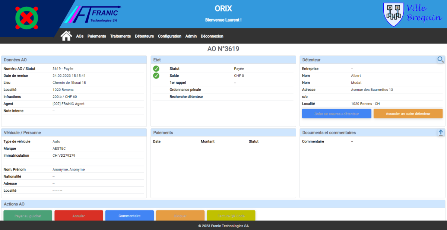The height and width of the screenshot is (230, 447).
Task: Open the Traitements menu
Action: (x=120, y=36)
